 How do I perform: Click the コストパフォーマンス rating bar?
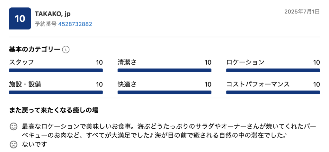click(273, 92)
